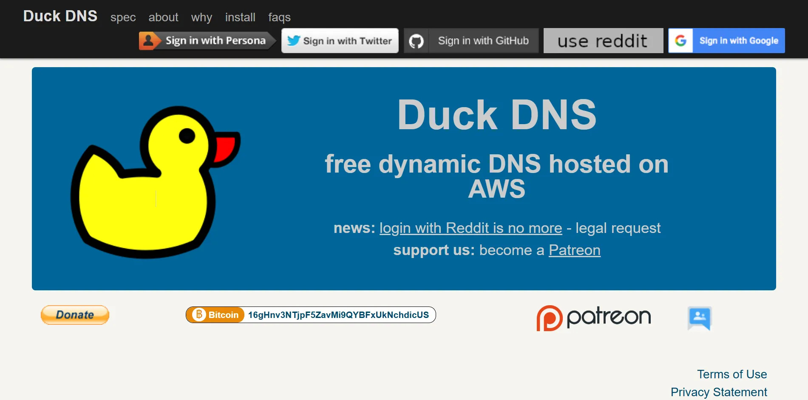808x400 pixels.
Task: Select the Bitcoin address text
Action: point(338,315)
